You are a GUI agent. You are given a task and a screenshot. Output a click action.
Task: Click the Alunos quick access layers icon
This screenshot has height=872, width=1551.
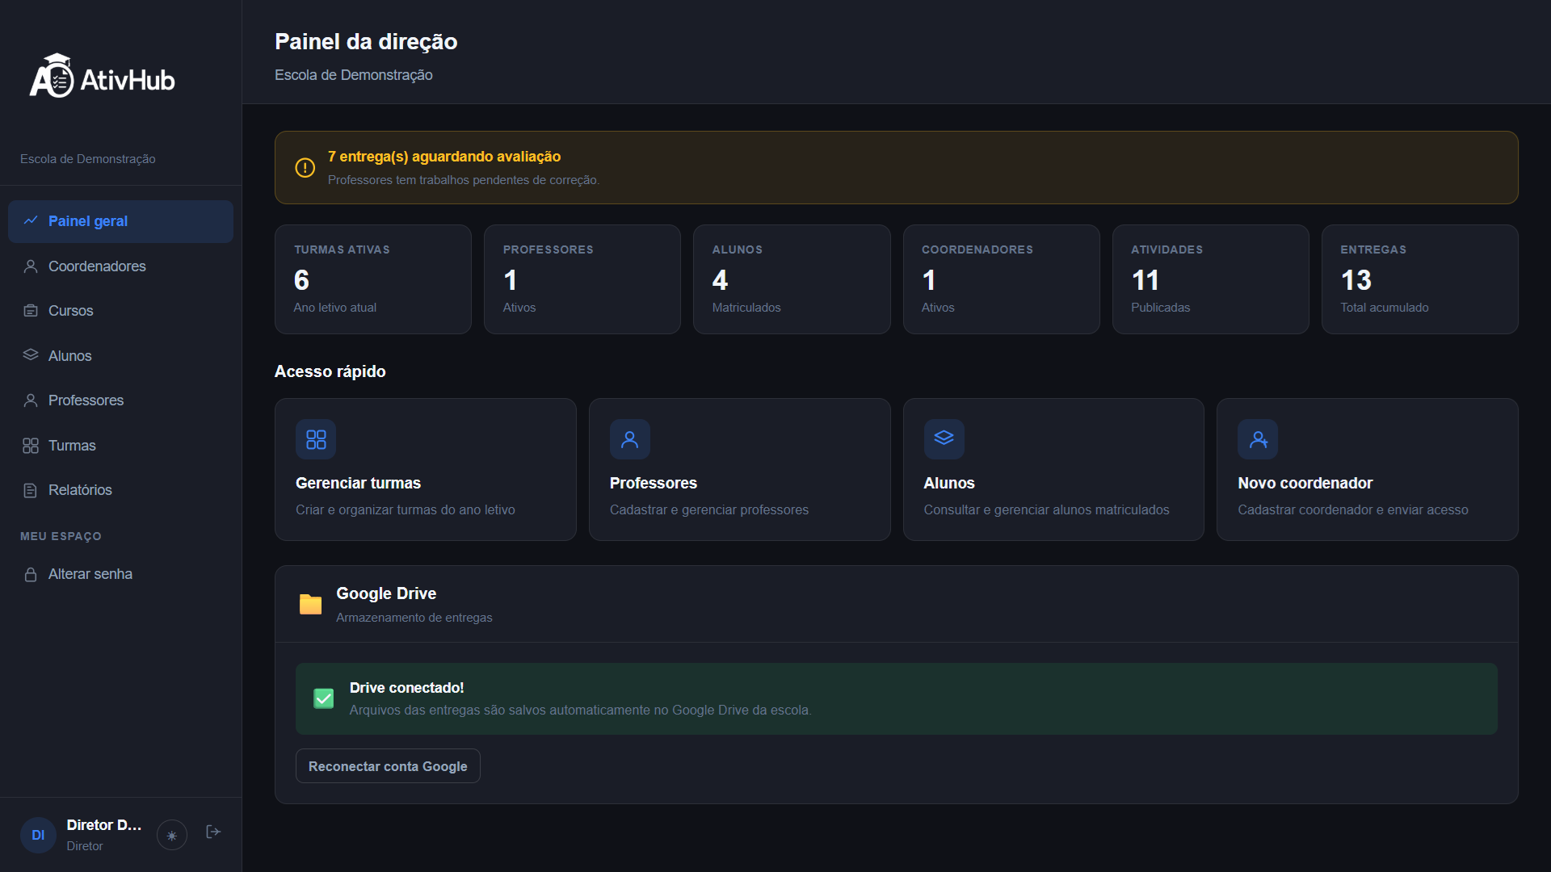click(944, 439)
